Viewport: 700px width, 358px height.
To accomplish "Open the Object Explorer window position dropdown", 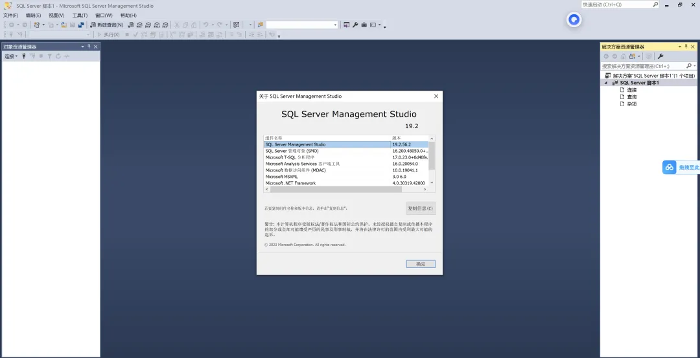I will pyautogui.click(x=82, y=47).
